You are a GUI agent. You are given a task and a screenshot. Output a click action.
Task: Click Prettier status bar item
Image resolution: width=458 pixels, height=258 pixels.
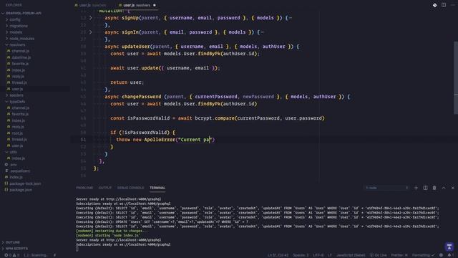point(399,255)
